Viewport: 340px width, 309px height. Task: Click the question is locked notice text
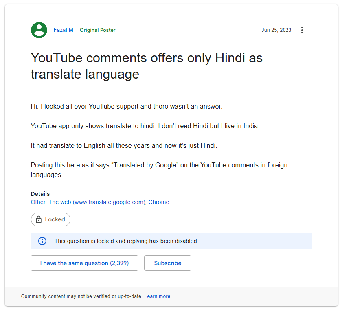tap(126, 241)
